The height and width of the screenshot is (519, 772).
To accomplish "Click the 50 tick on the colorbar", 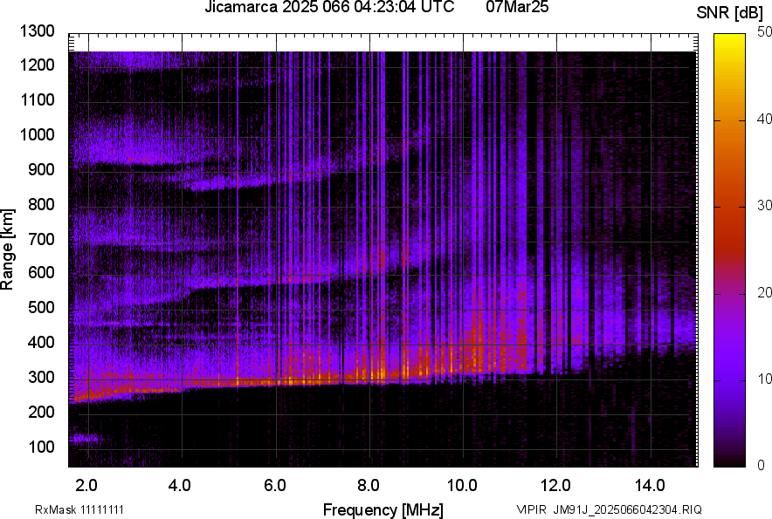I will pos(764,32).
